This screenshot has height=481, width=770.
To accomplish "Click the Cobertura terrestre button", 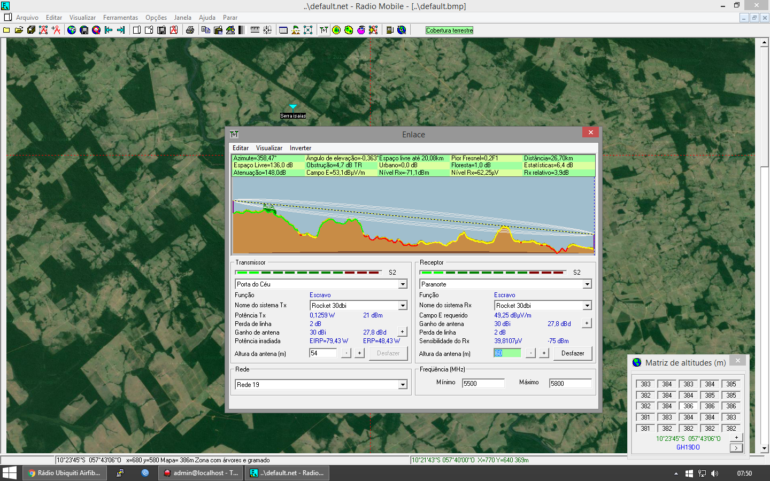I will 449,30.
